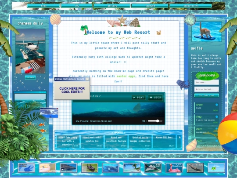Viewport: 237px width, 178px height.
Task: Click the stamp with the dark aircraft
Action: pyautogui.click(x=195, y=168)
